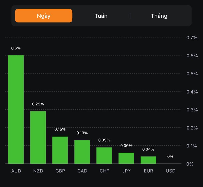Click the AUD currency label
Viewport: 203px width, 187px height.
[16, 171]
